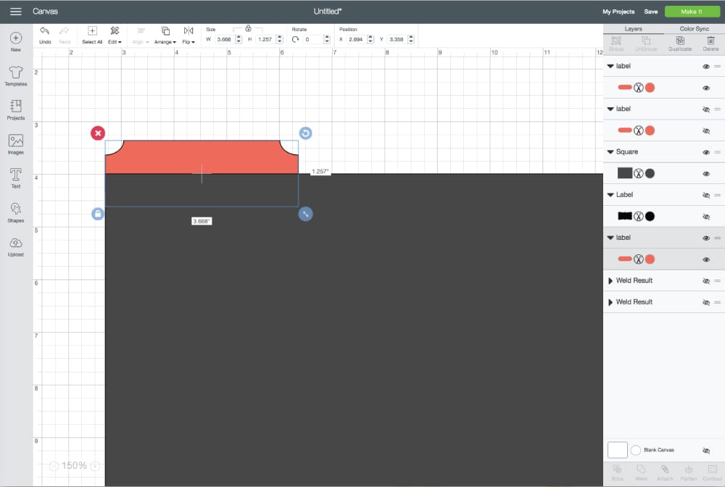The width and height of the screenshot is (725, 487).
Task: Open the Shapes tool
Action: point(16,212)
